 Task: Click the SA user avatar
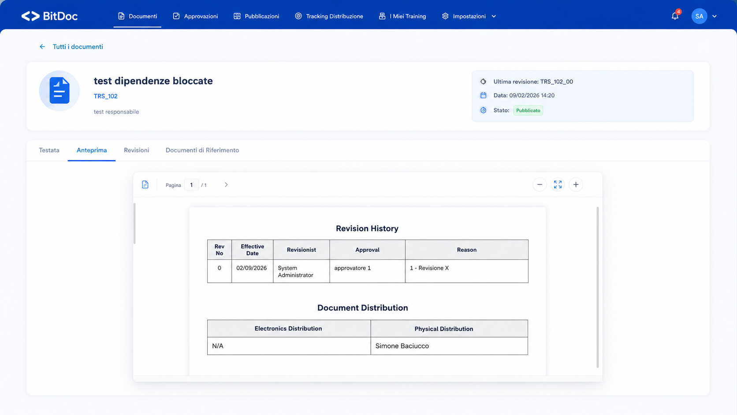point(699,16)
